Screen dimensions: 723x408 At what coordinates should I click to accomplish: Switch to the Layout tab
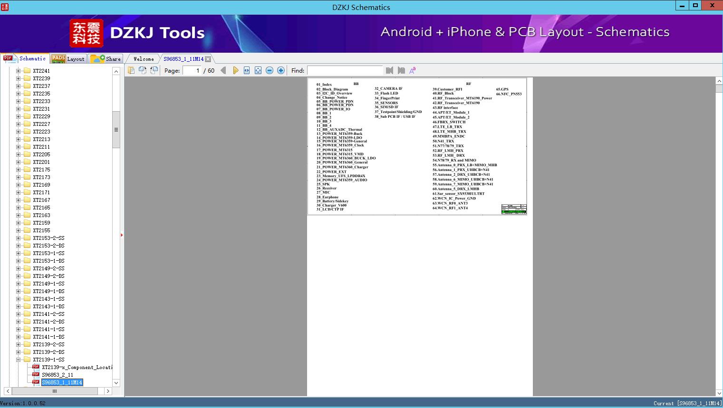(x=69, y=59)
